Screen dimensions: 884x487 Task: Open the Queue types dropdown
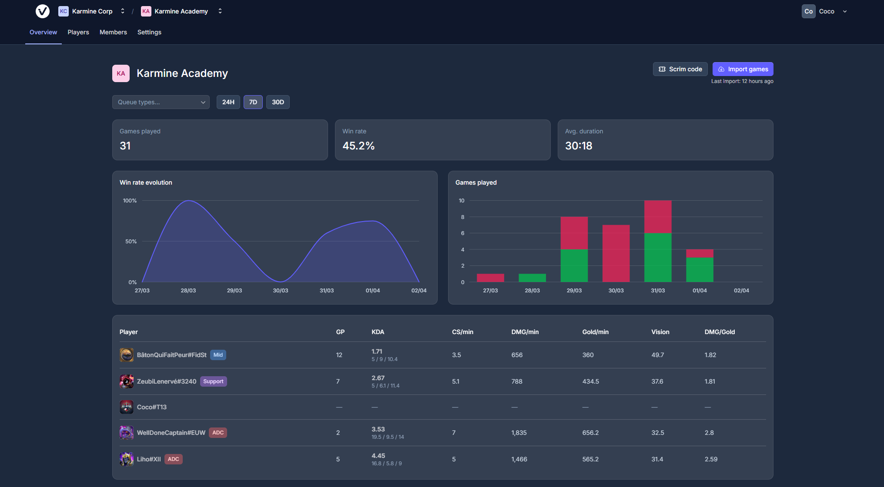161,102
